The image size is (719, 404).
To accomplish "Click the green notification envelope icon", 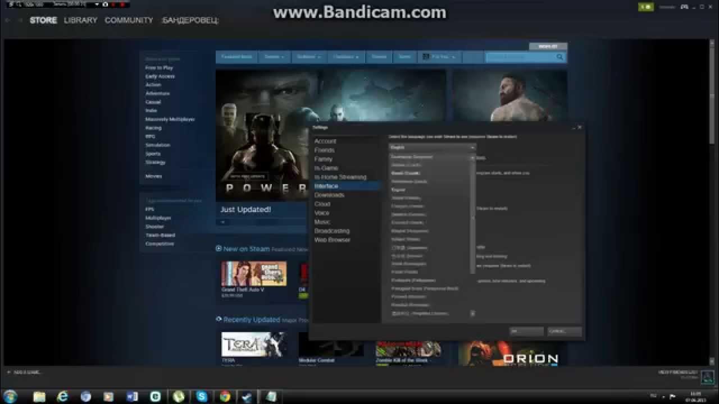I will pyautogui.click(x=646, y=7).
